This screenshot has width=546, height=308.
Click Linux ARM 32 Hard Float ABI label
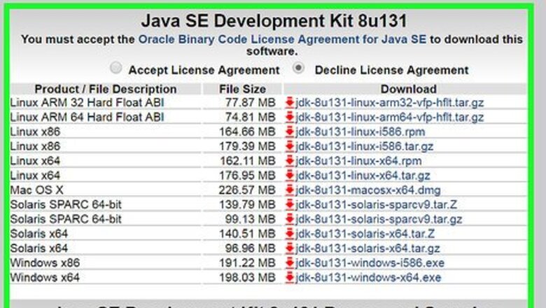pyautogui.click(x=87, y=103)
